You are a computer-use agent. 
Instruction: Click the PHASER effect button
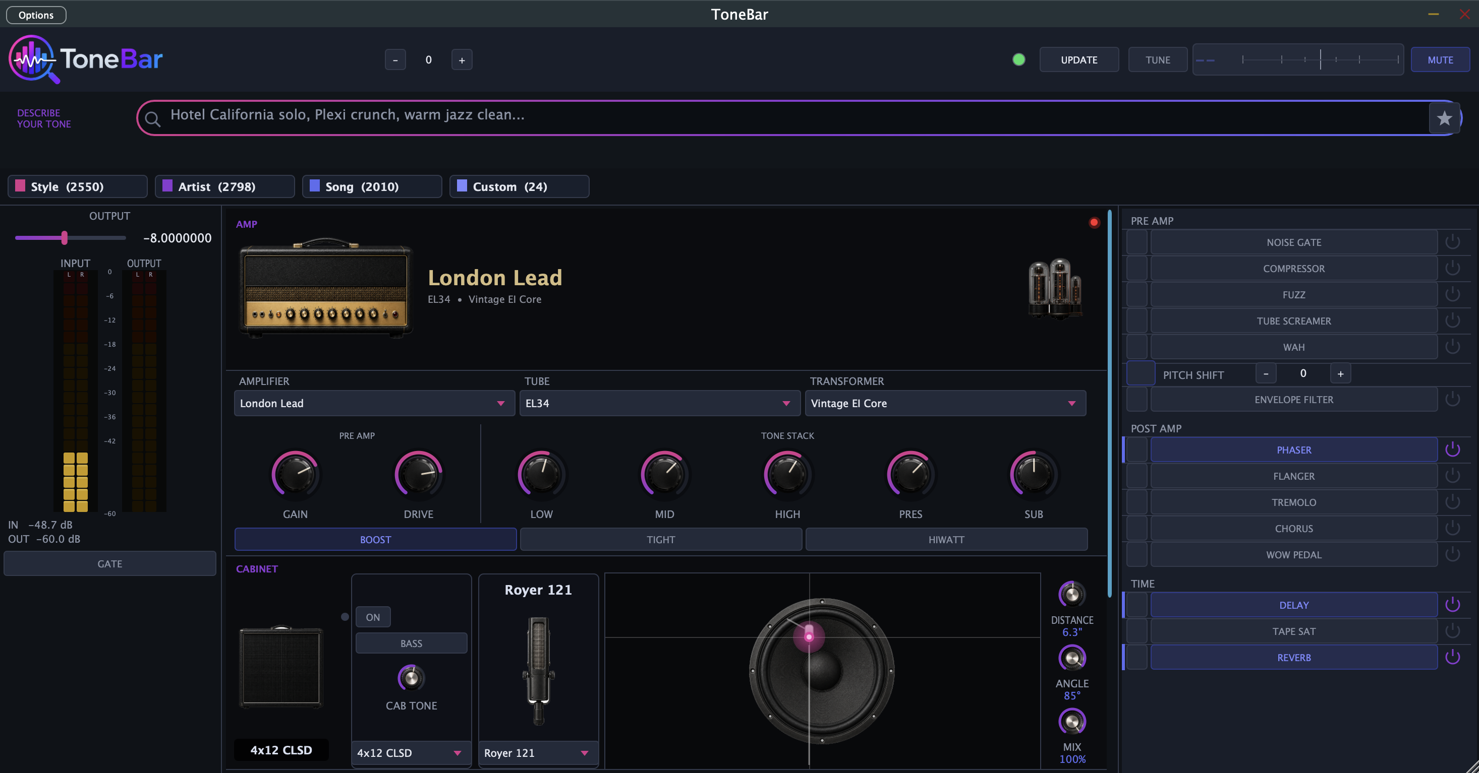(1293, 449)
